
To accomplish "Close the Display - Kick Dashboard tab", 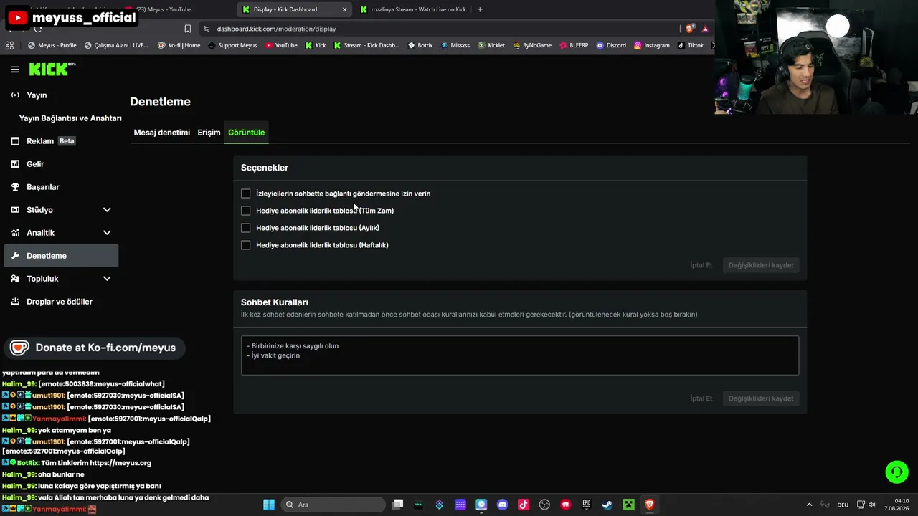I will click(x=344, y=9).
